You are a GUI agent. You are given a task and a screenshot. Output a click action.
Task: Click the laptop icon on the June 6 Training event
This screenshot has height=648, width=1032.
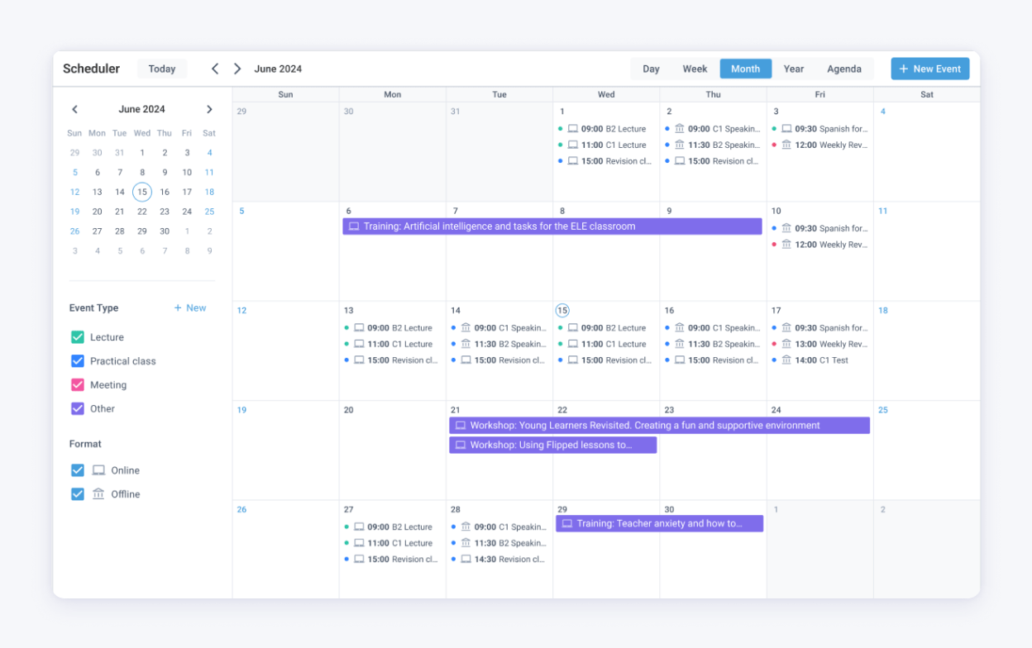355,226
